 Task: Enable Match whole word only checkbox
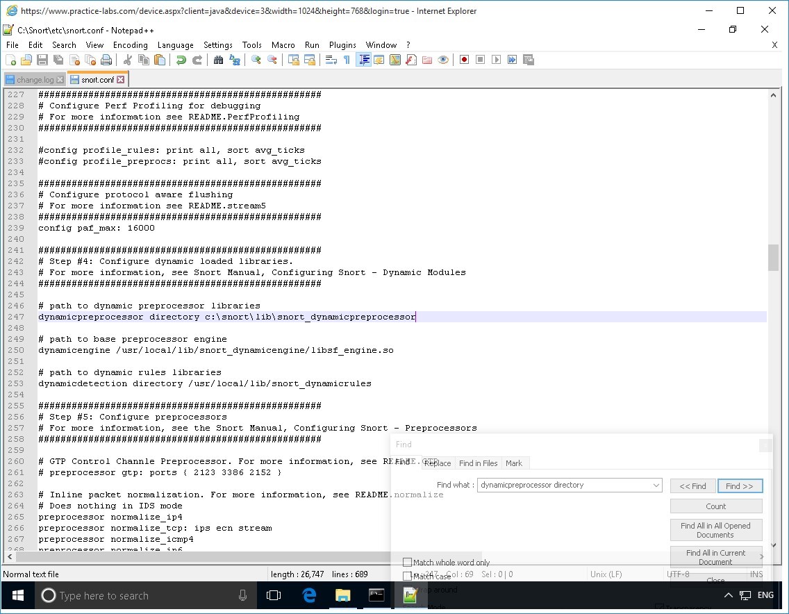408,562
